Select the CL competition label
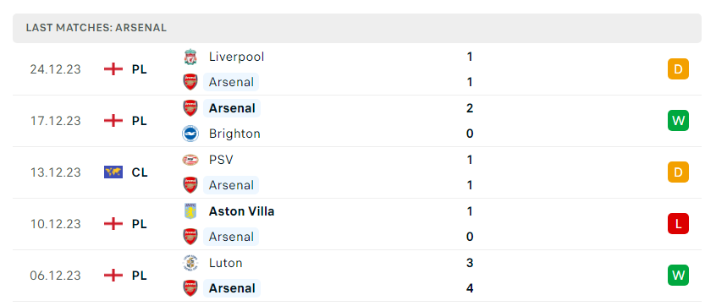705x306 pixels. (140, 172)
